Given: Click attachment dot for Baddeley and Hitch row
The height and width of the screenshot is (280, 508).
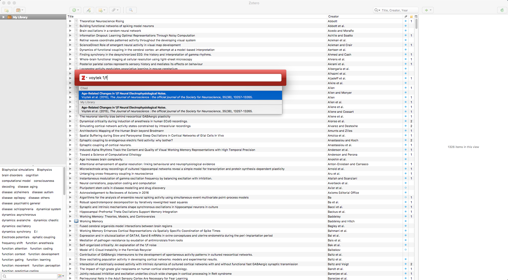Looking at the screenshot, I should click(x=406, y=221).
